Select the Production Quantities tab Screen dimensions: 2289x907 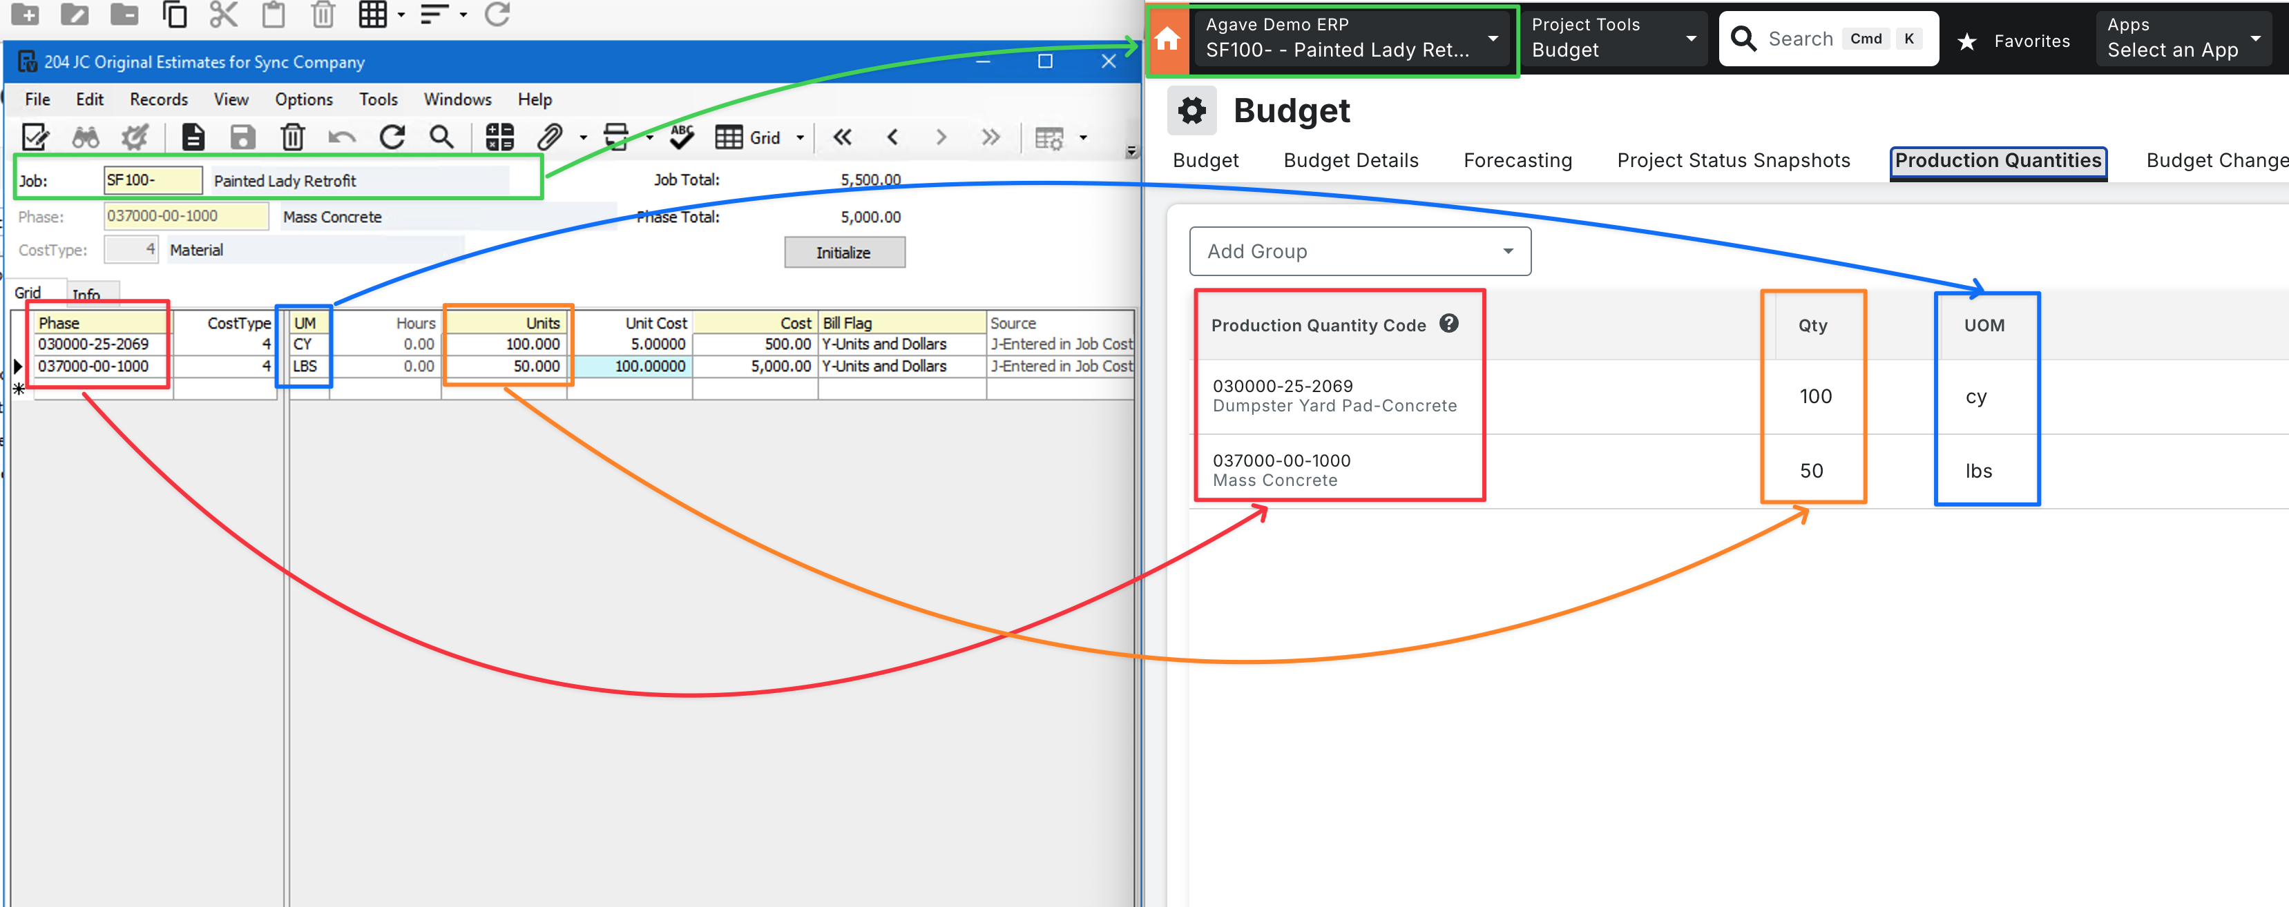tap(1998, 161)
